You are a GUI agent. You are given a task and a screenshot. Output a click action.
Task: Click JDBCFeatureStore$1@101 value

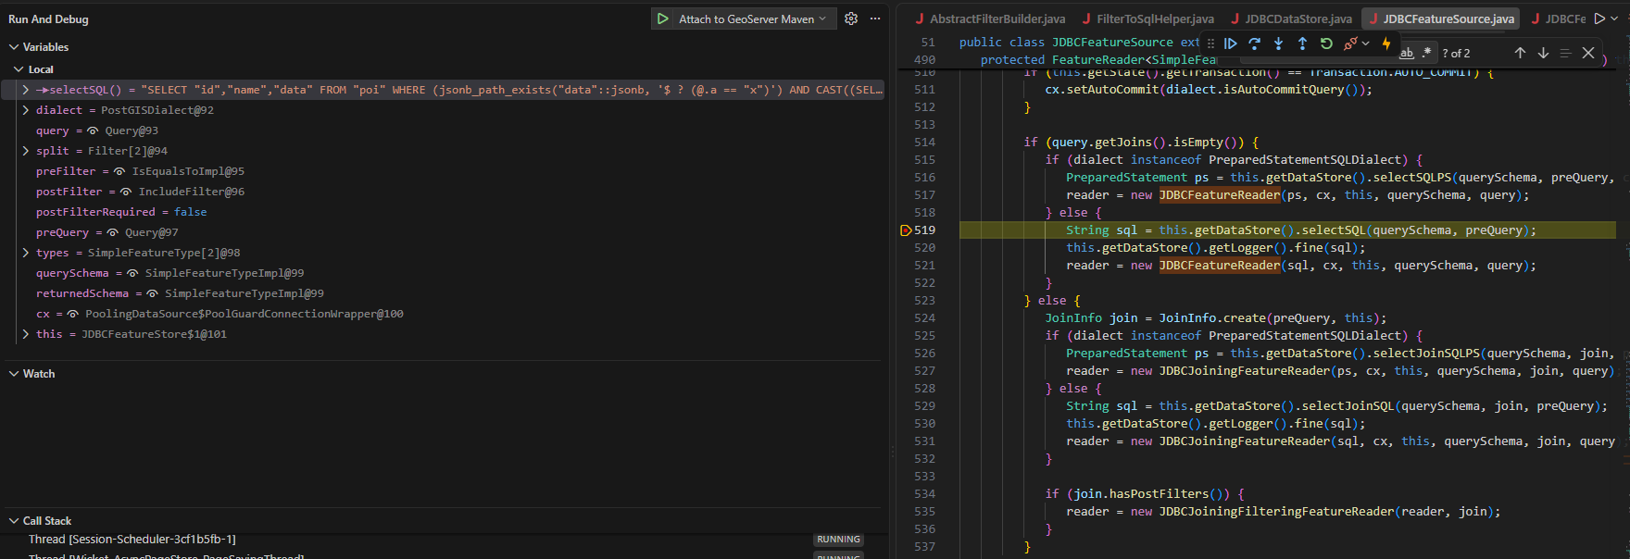(155, 334)
